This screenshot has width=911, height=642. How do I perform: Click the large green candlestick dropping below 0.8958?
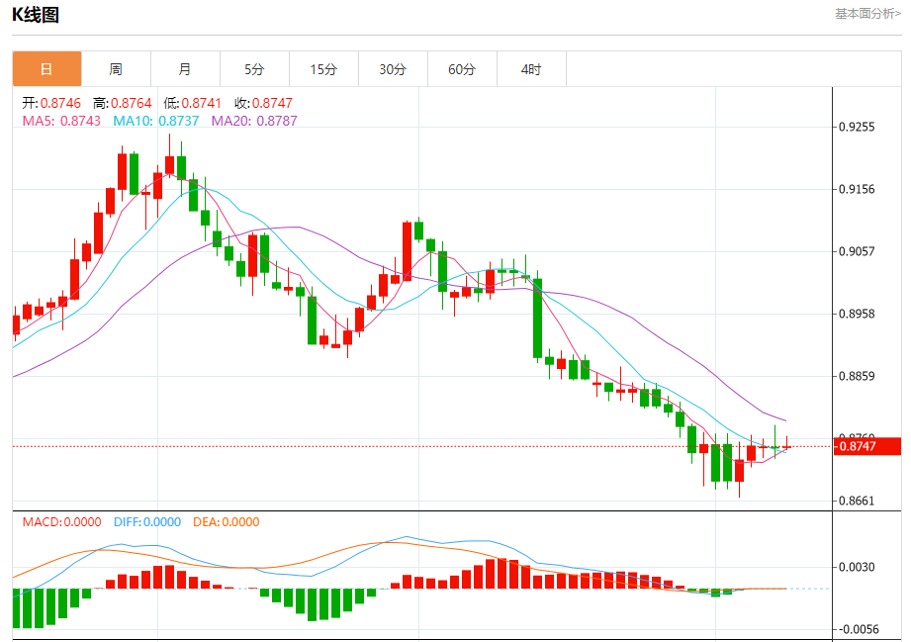tap(537, 319)
